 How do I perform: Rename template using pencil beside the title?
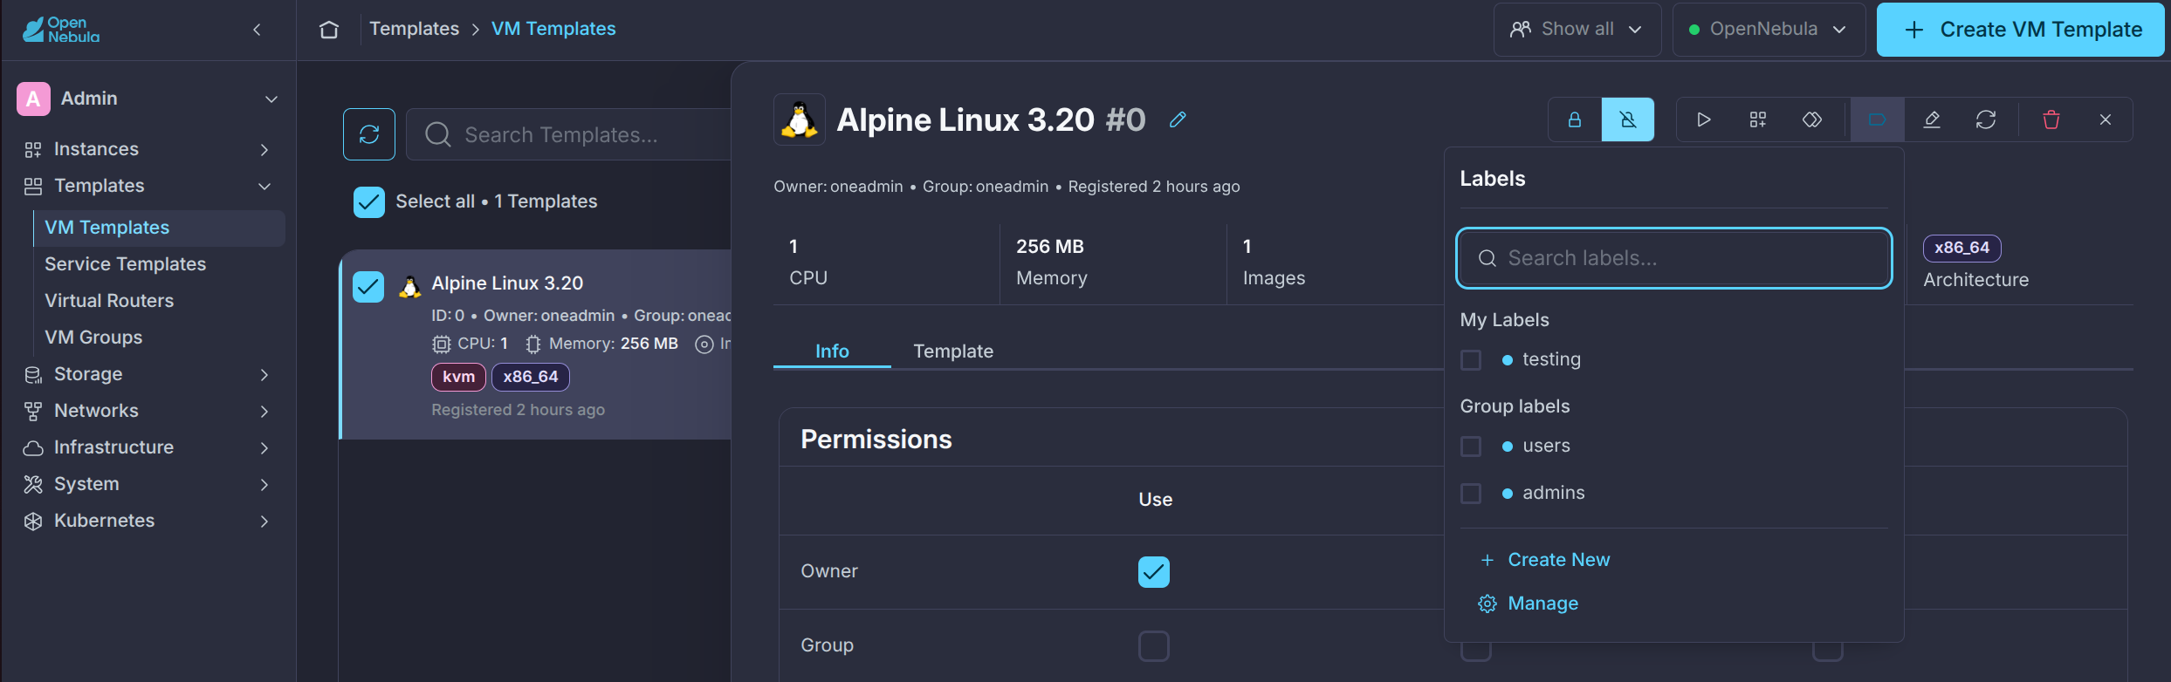coord(1178,119)
